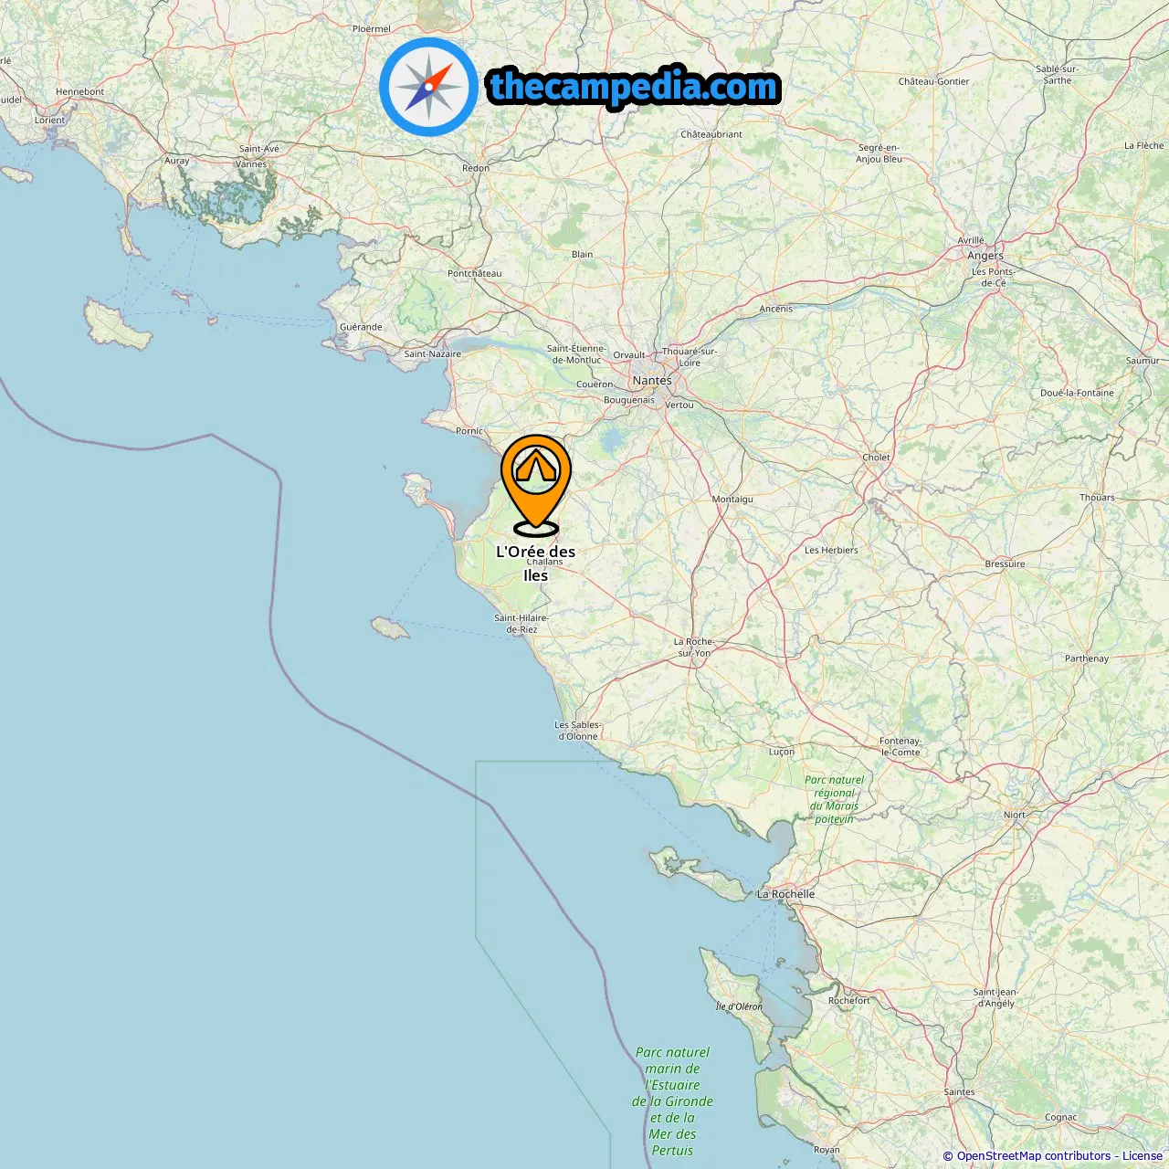This screenshot has height=1169, width=1169.
Task: Click the La Roche-sur-Yon label
Action: (694, 648)
